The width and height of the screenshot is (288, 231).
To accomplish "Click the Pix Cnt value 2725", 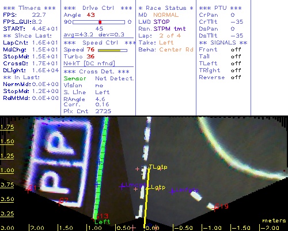I will (103, 111).
